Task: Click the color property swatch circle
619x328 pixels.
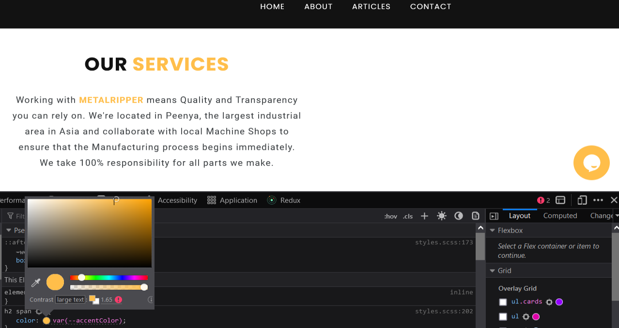Action: tap(46, 320)
